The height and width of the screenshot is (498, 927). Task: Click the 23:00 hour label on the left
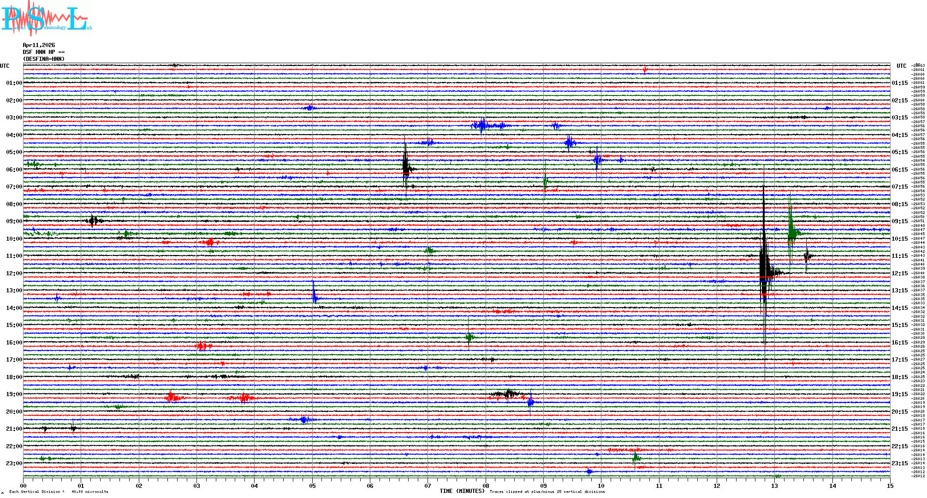tap(14, 463)
